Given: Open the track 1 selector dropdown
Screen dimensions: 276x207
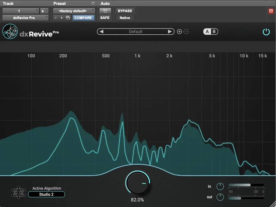Looking at the screenshot, I should click(21, 11).
